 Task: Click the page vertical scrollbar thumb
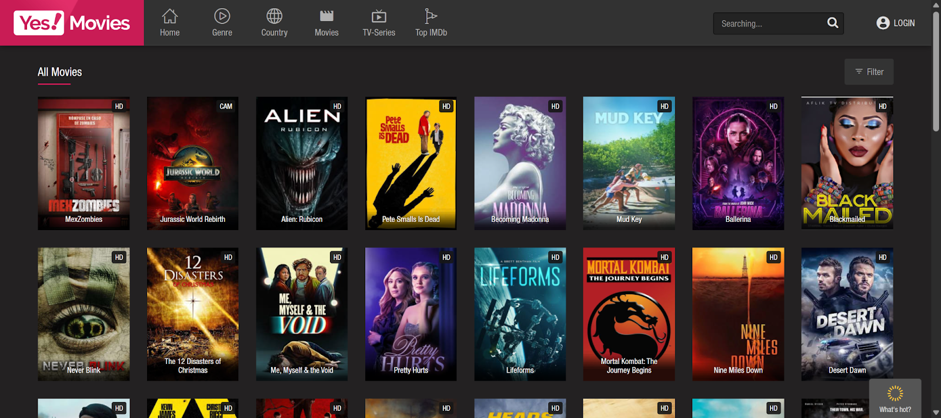click(x=936, y=70)
